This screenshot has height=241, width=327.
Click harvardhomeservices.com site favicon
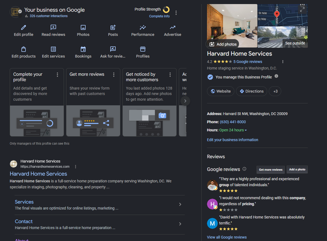click(x=14, y=164)
